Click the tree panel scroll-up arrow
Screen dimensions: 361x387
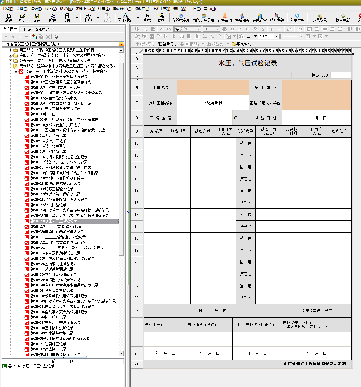tap(121, 50)
